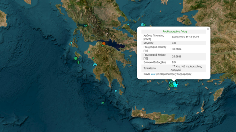
Task: Select large cyan marker above the popup
Action: pyautogui.click(x=142, y=25)
